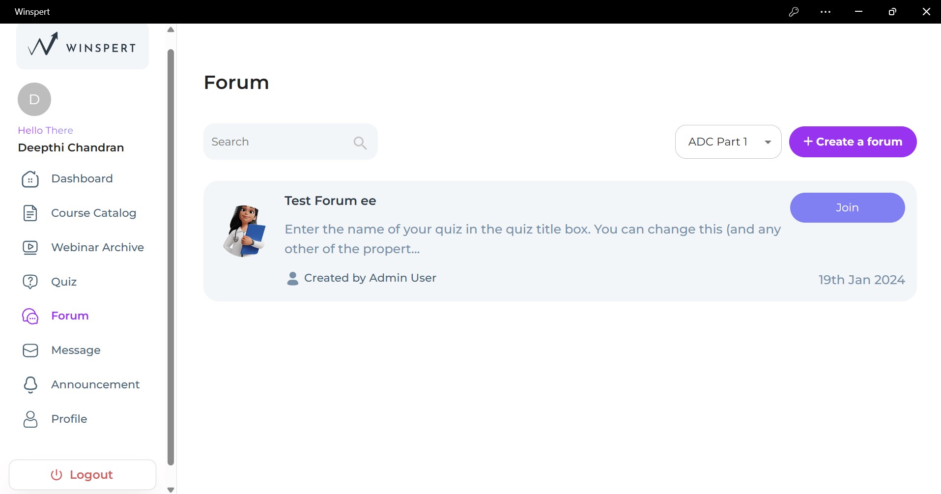The image size is (941, 494).
Task: Click the Create a forum button
Action: coord(853,142)
